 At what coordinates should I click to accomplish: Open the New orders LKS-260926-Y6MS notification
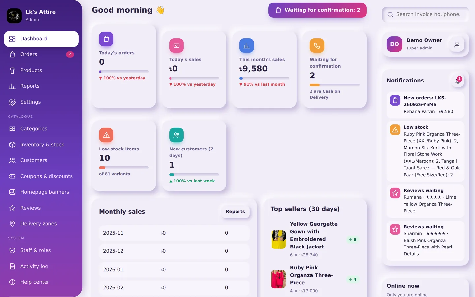click(425, 105)
